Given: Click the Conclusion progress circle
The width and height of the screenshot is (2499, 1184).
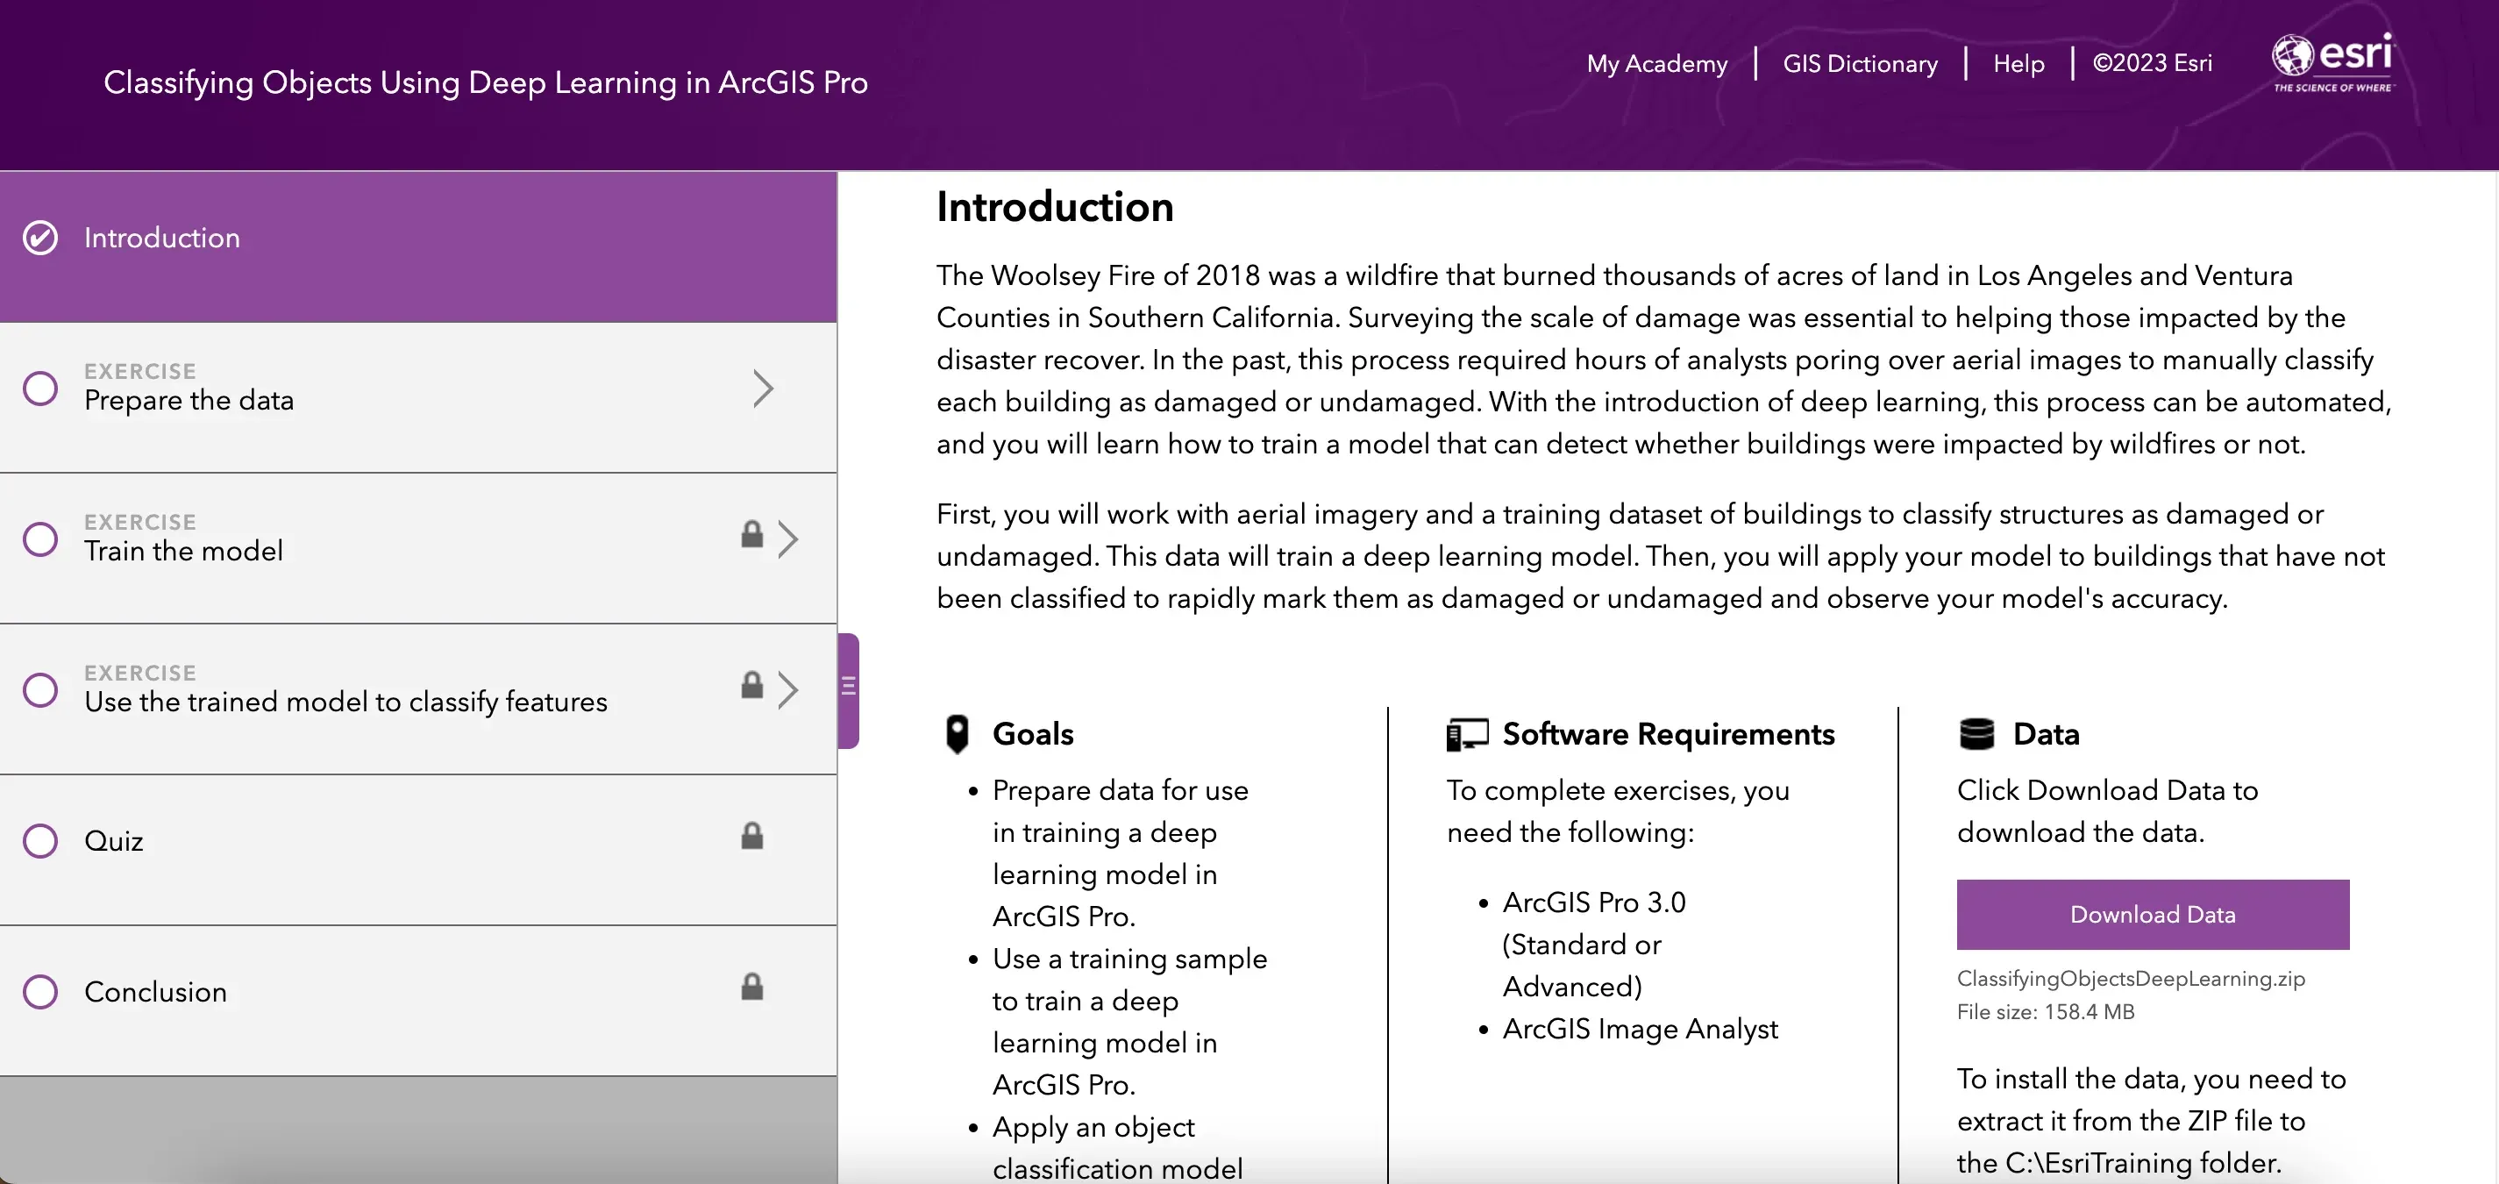Looking at the screenshot, I should tap(40, 992).
